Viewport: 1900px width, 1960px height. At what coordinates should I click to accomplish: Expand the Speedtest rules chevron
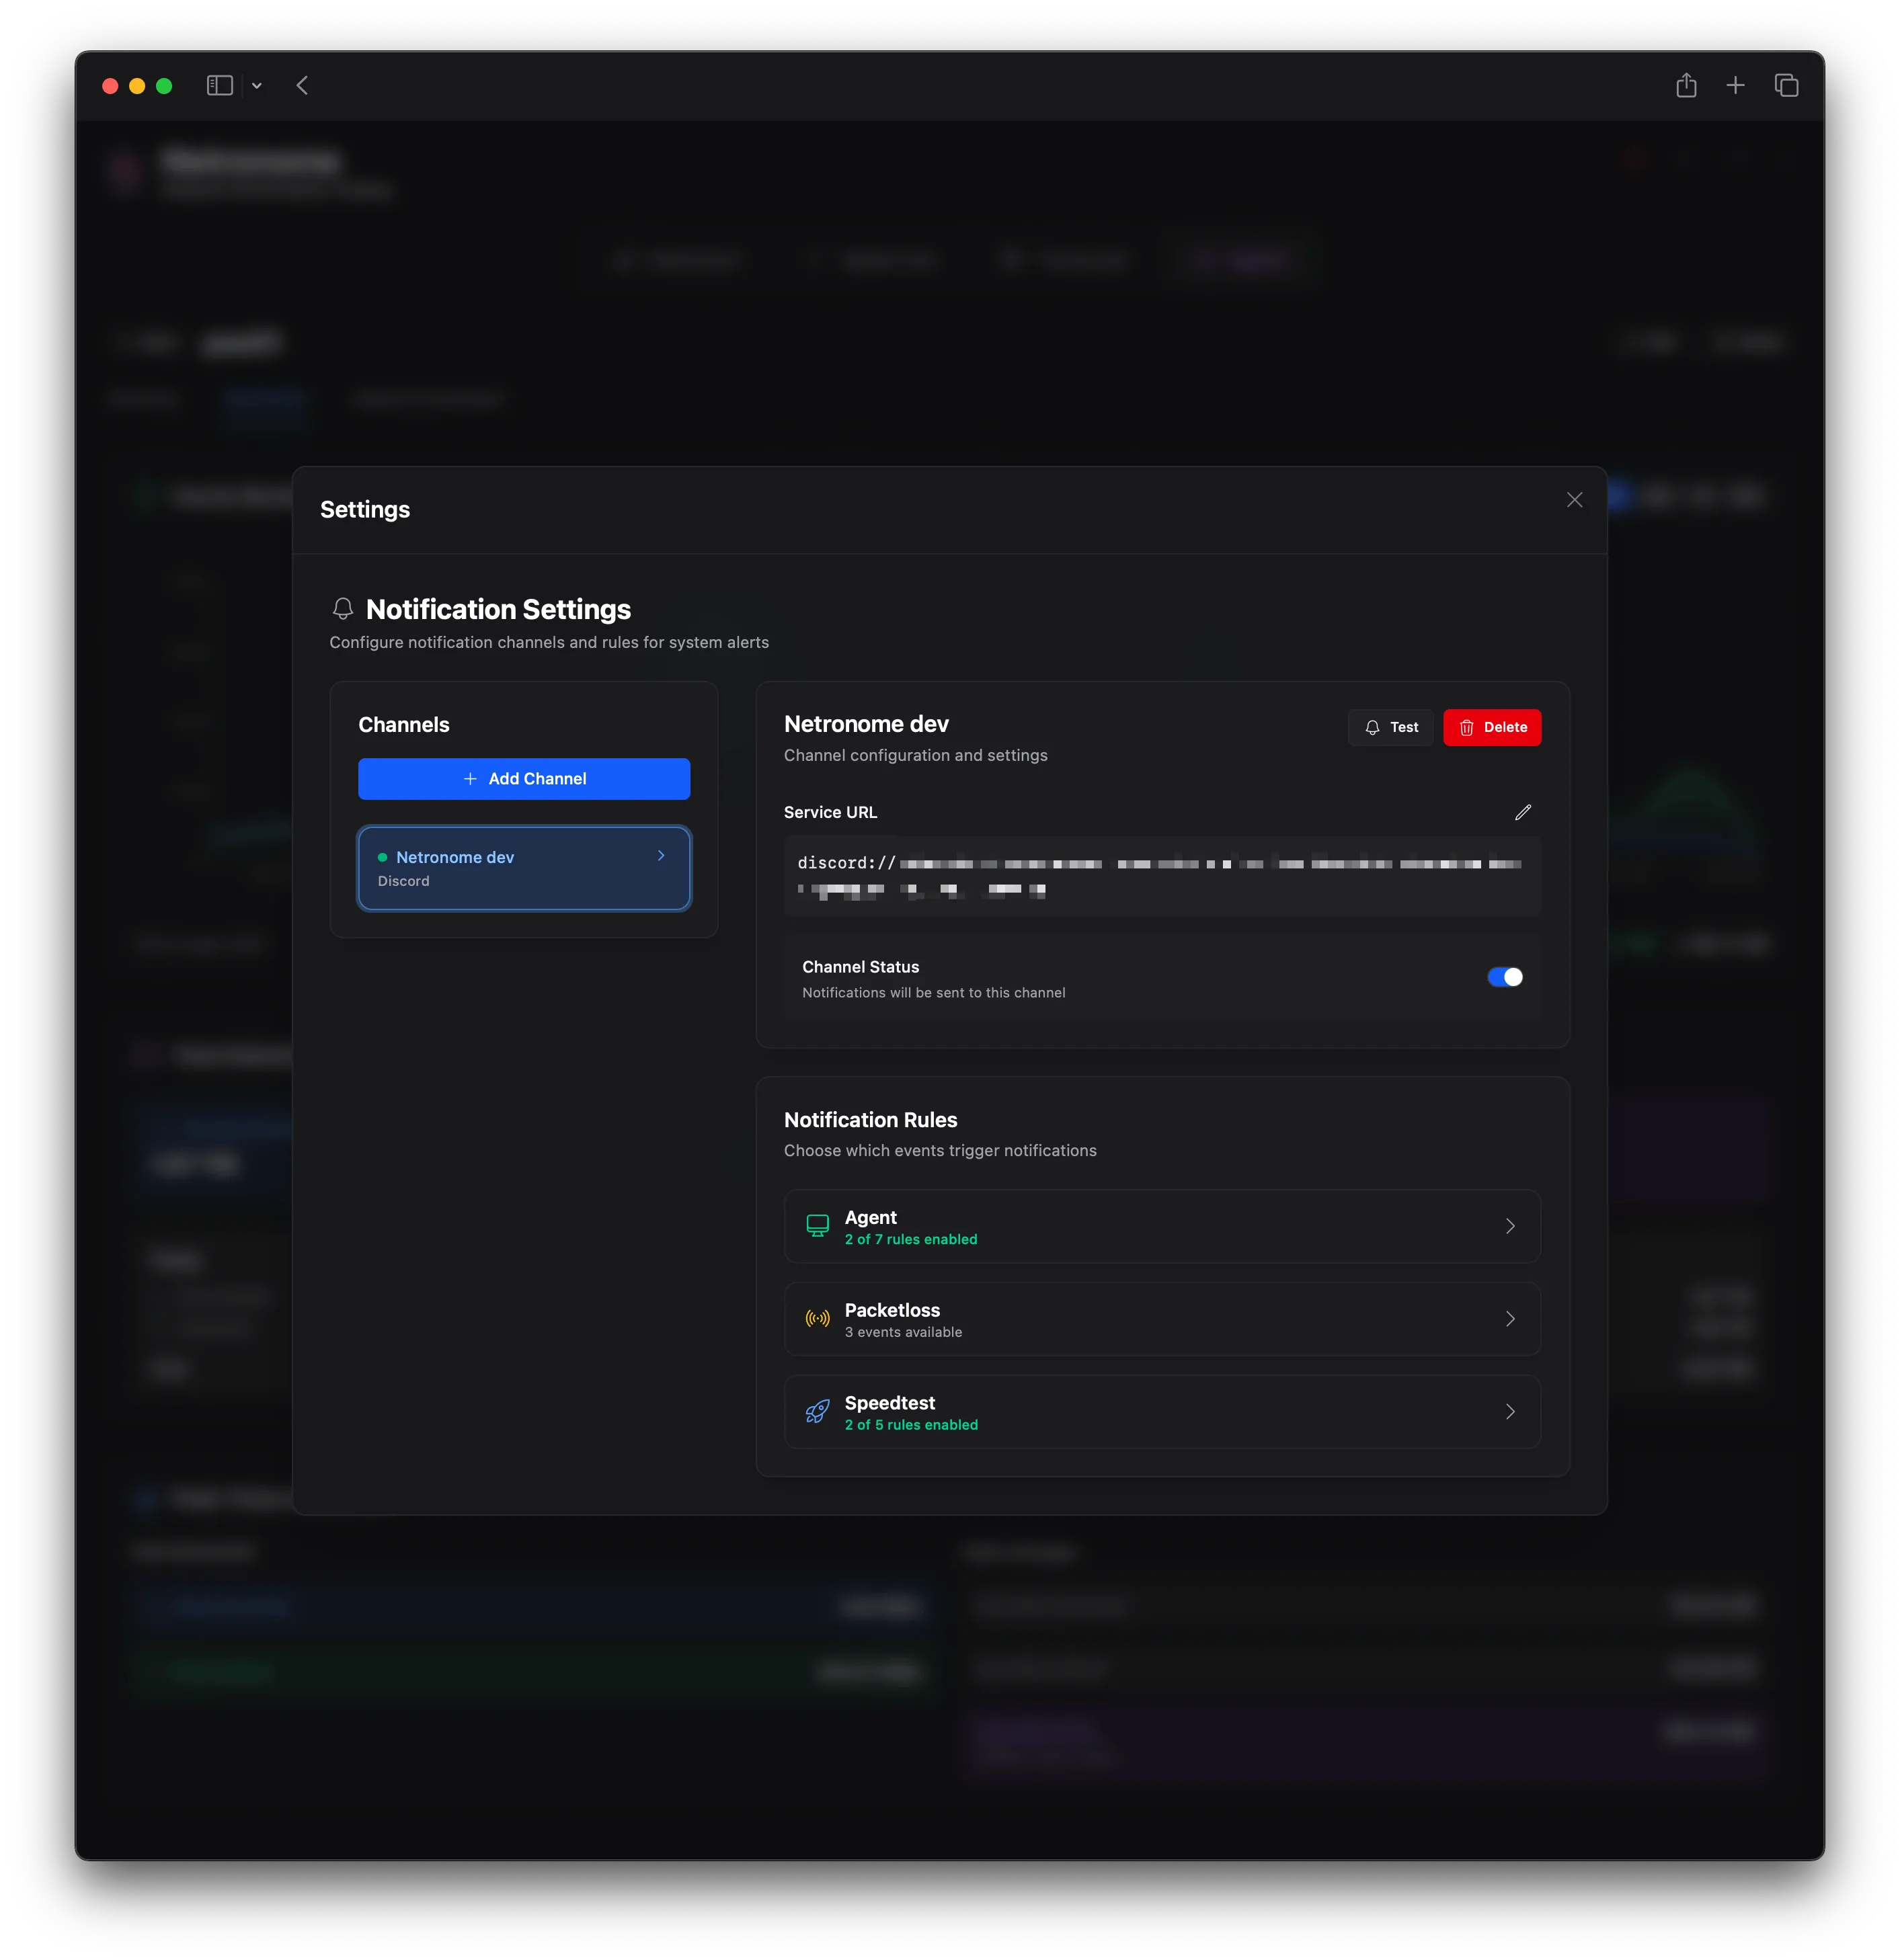click(1510, 1412)
